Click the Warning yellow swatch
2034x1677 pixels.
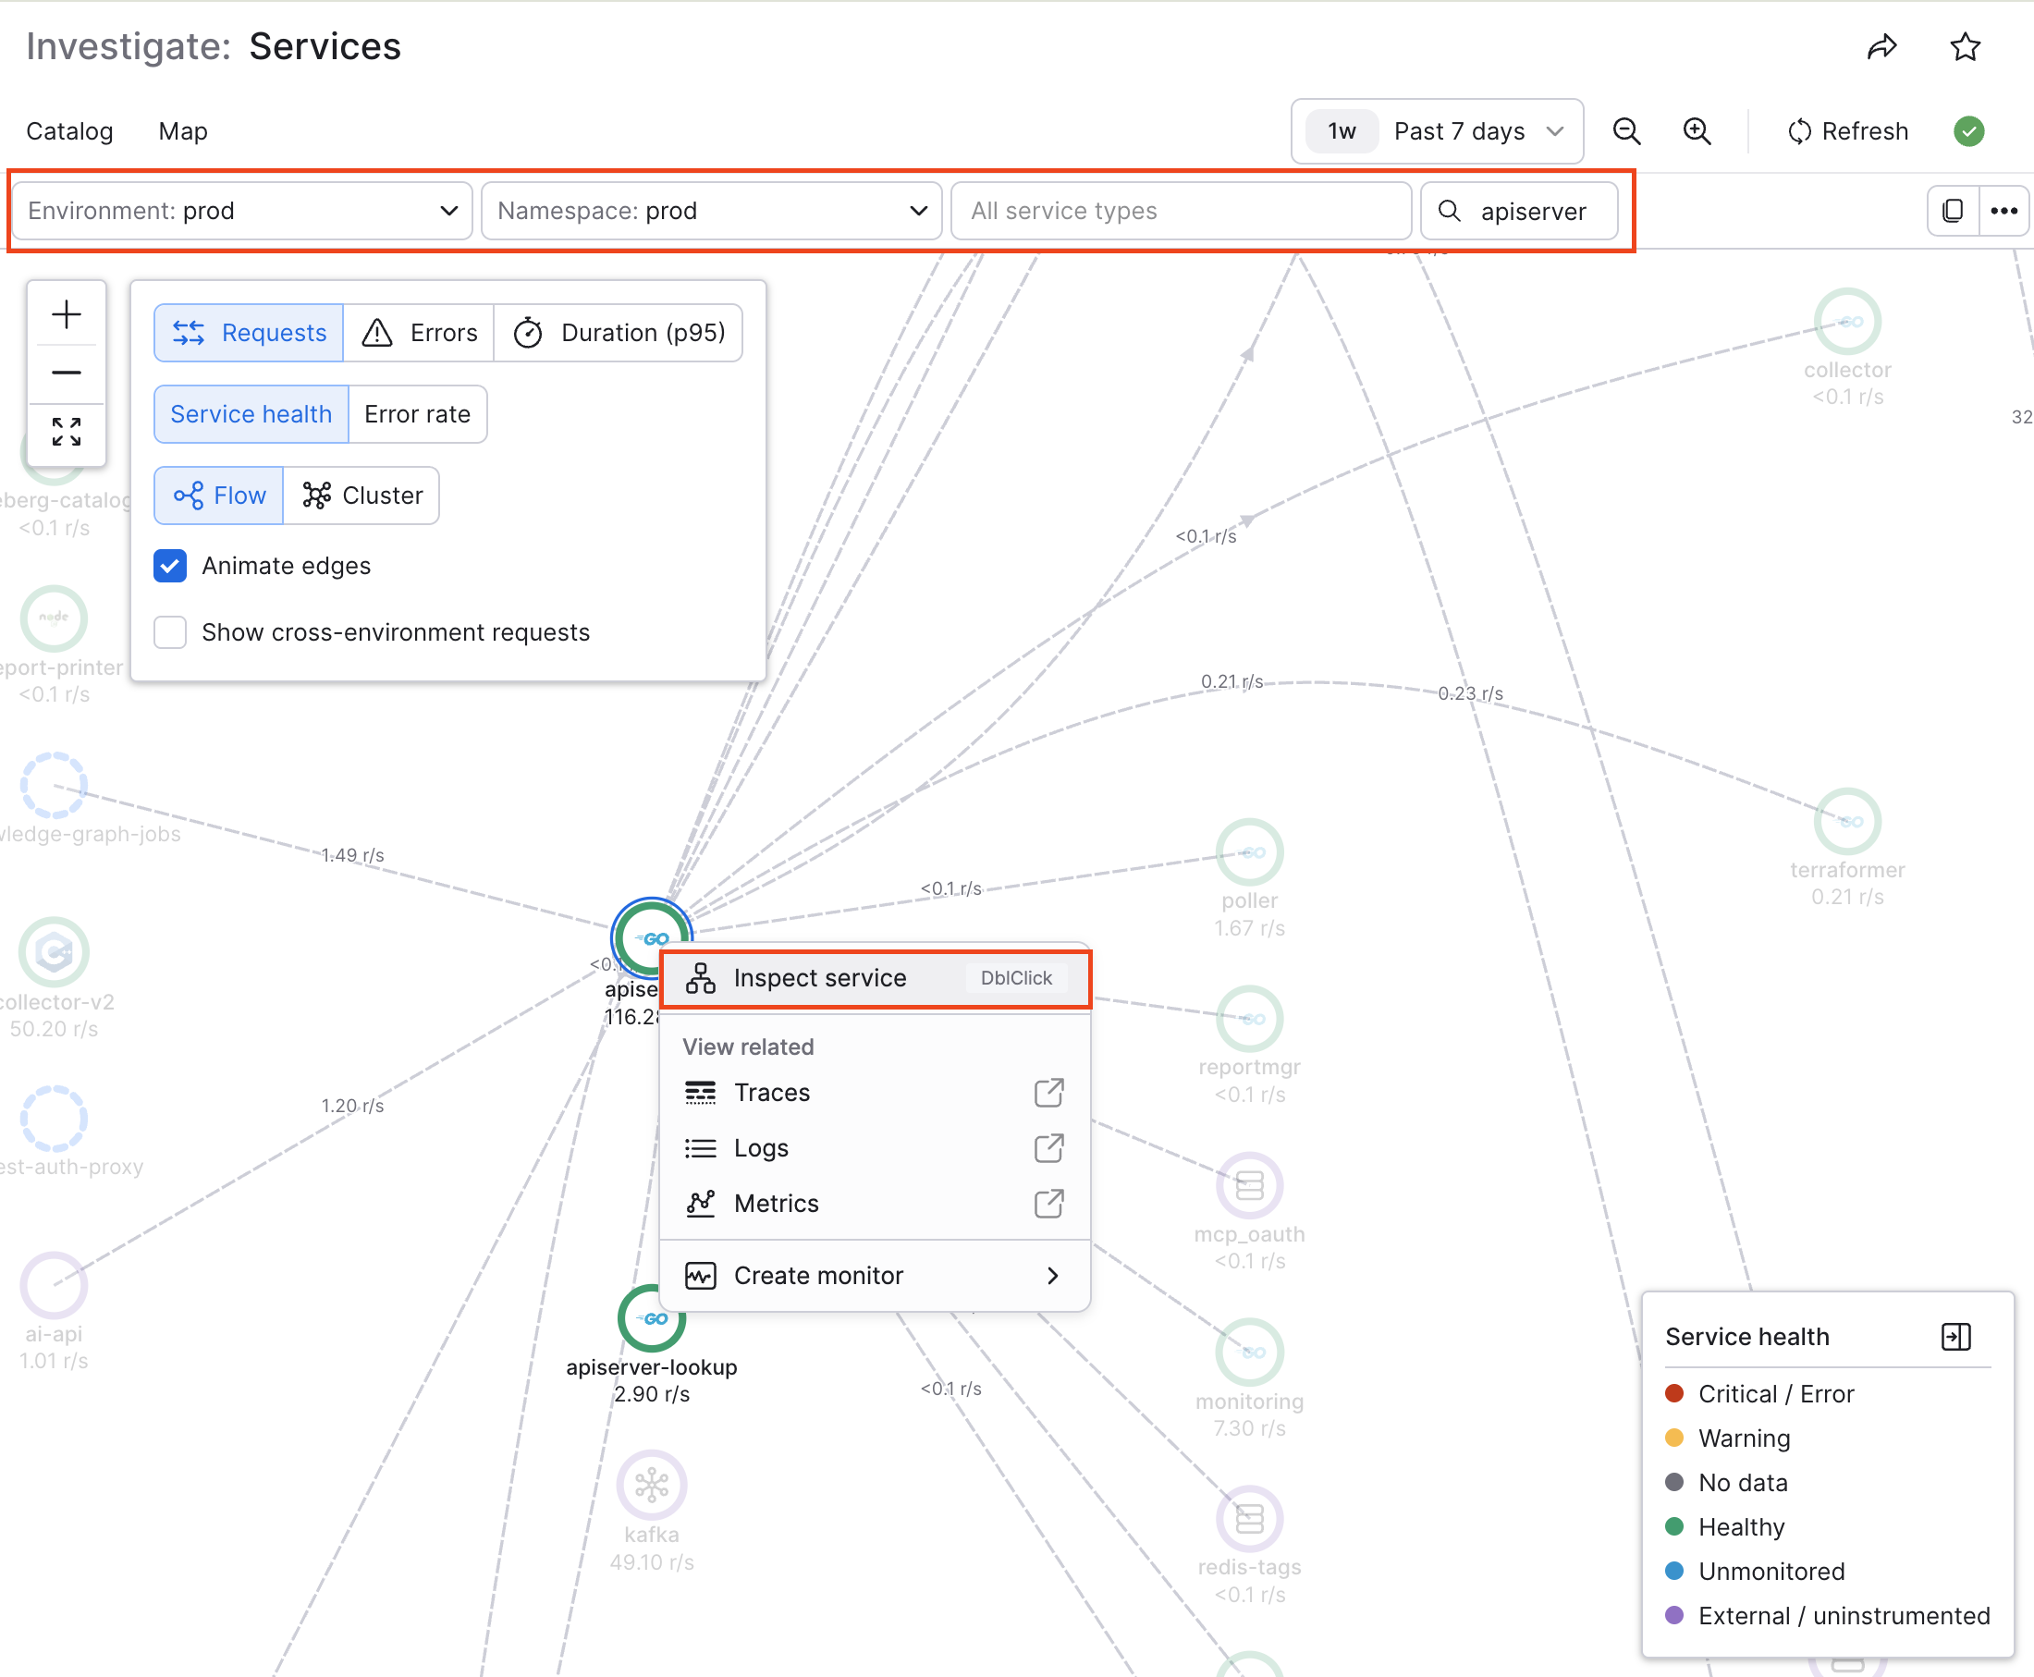point(1674,1438)
